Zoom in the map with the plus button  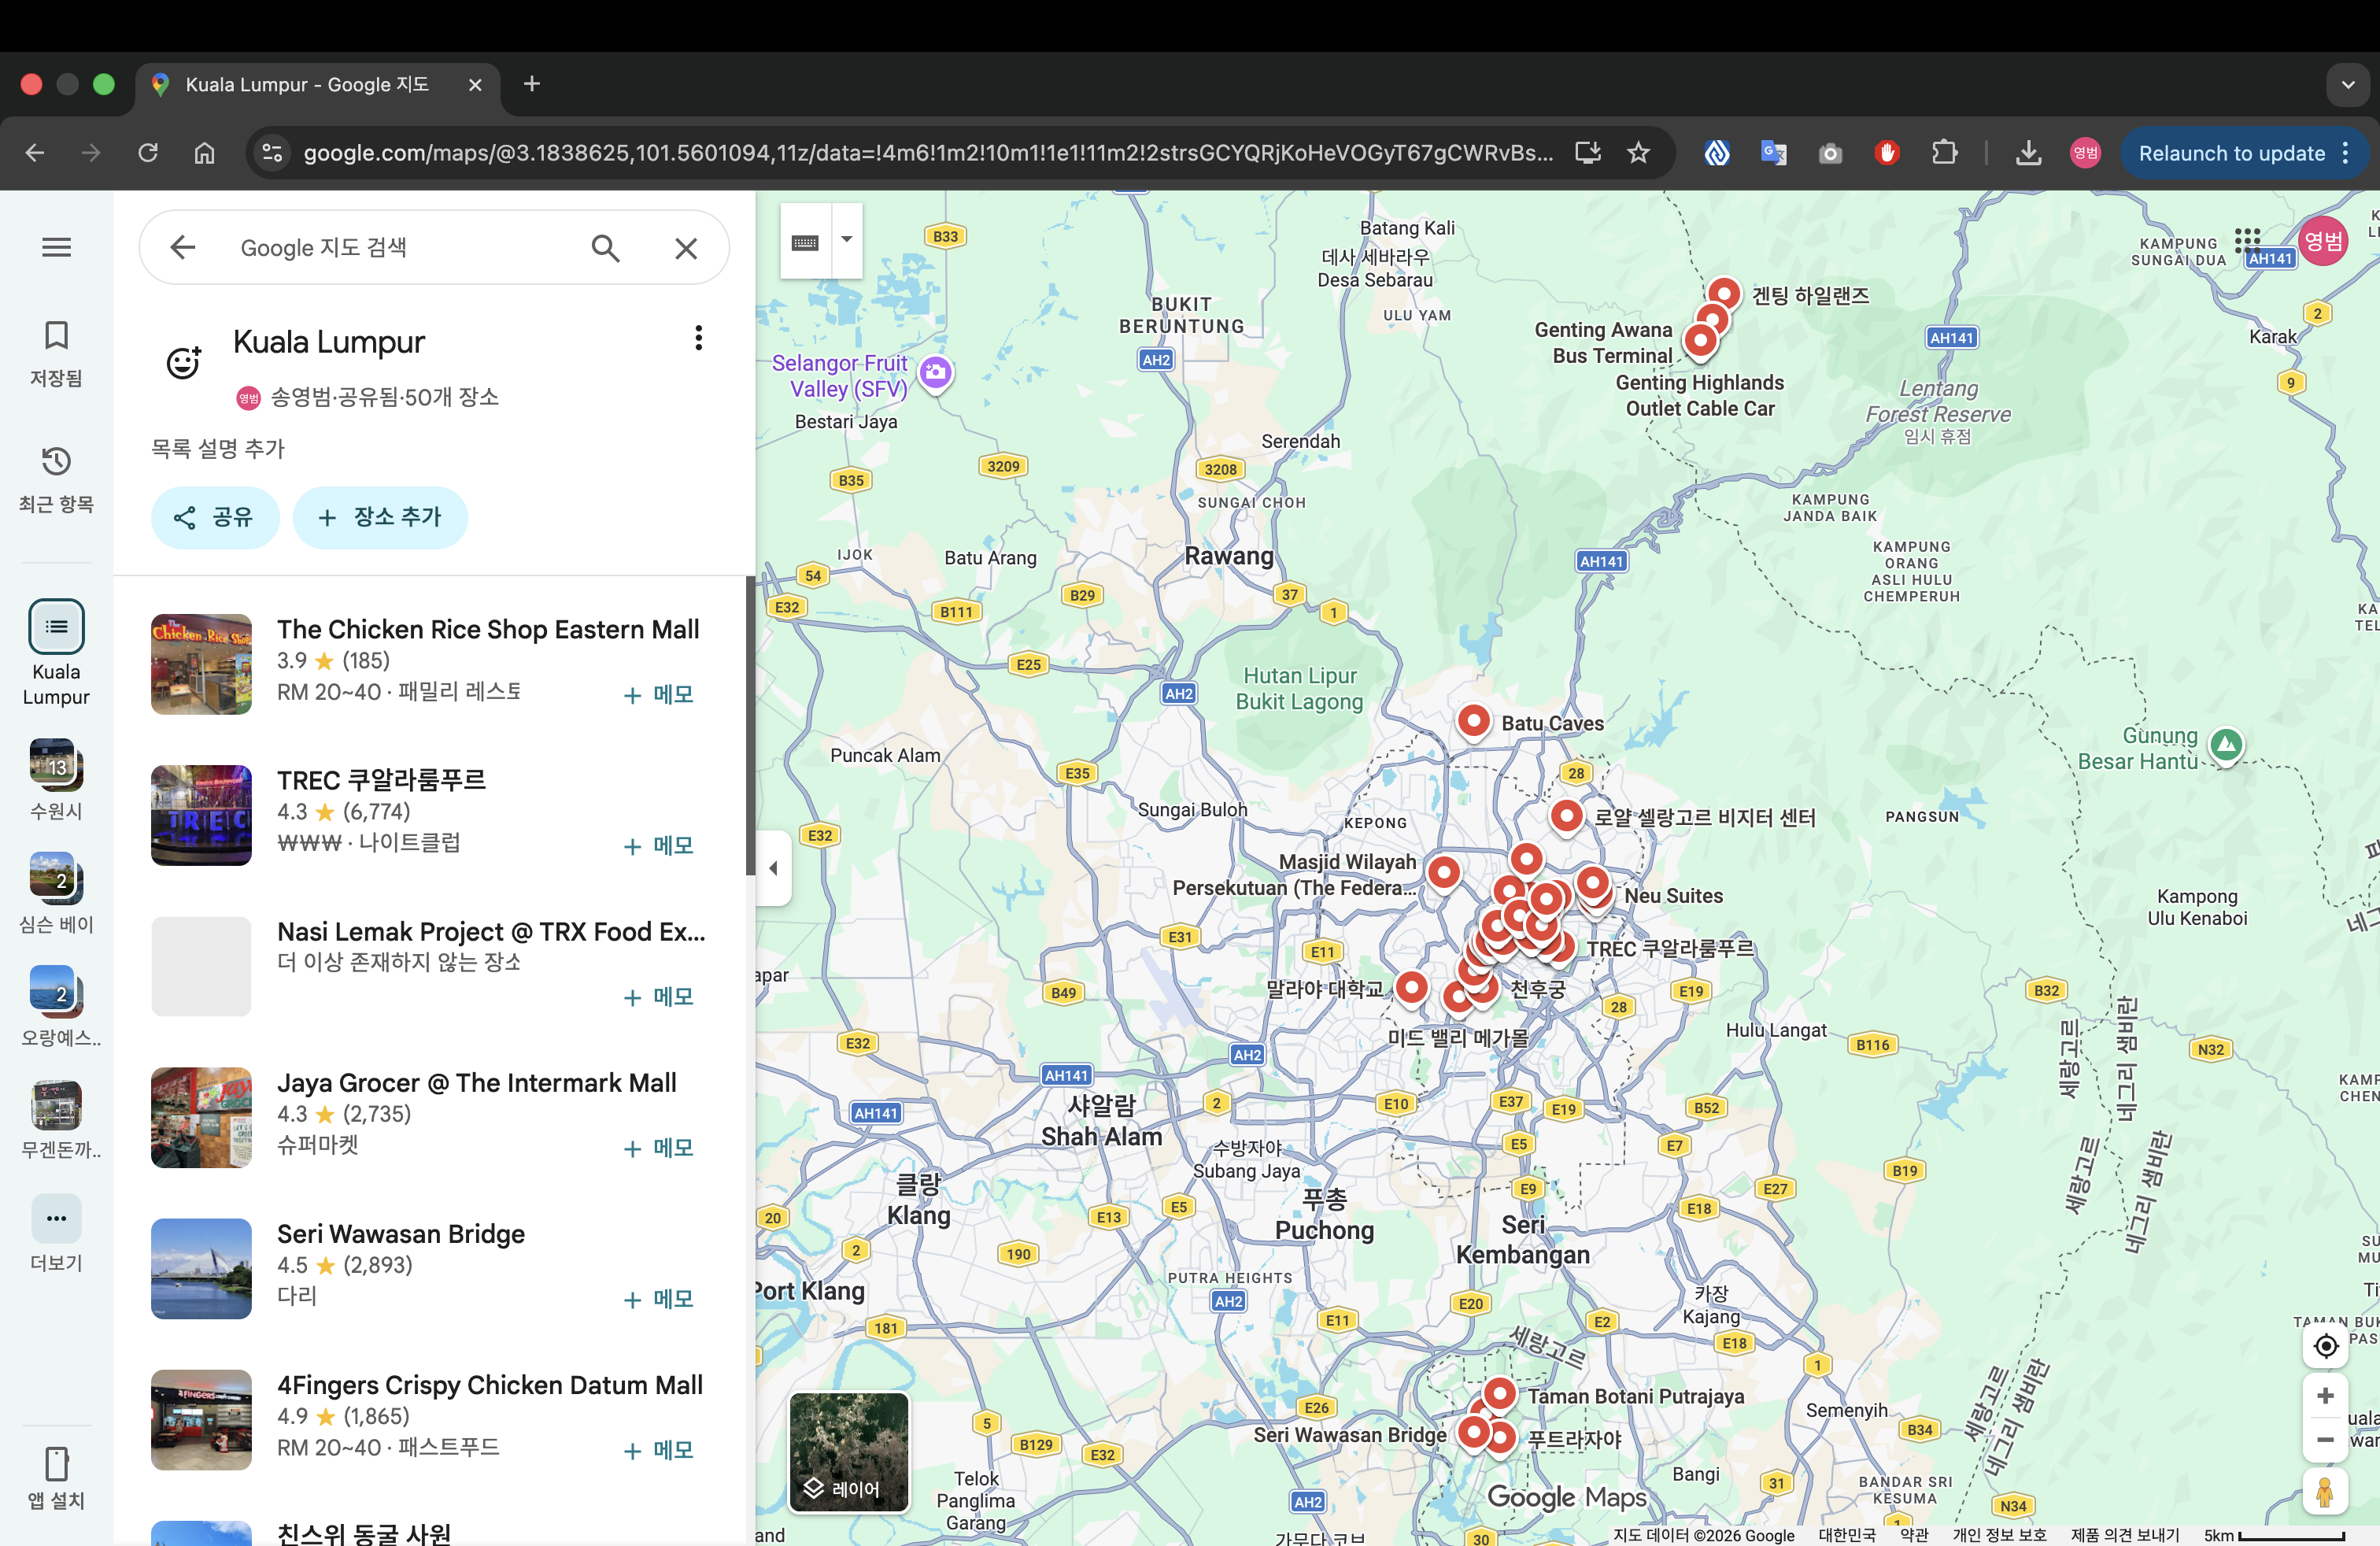[x=2325, y=1395]
